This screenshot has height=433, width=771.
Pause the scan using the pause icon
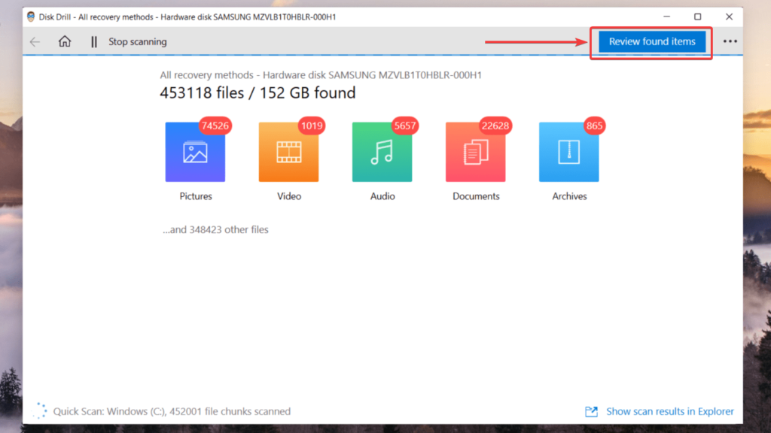point(93,41)
